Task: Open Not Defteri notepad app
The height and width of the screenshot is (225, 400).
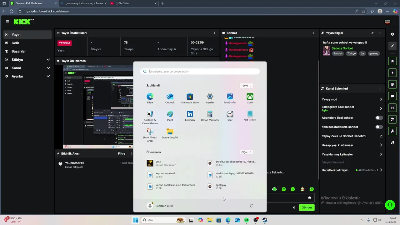Action: 250,116
